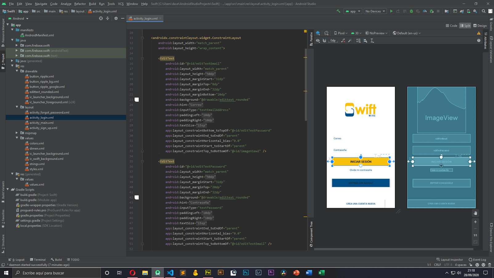
Task: Select the activity_login.xml editor tab
Action: coord(145,18)
